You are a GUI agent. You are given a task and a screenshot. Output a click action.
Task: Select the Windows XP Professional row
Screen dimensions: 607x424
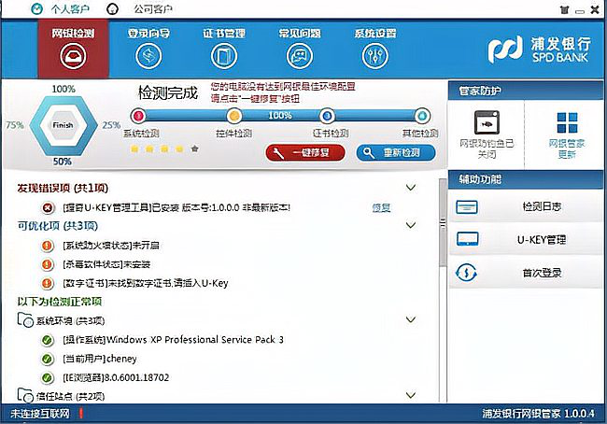(173, 340)
